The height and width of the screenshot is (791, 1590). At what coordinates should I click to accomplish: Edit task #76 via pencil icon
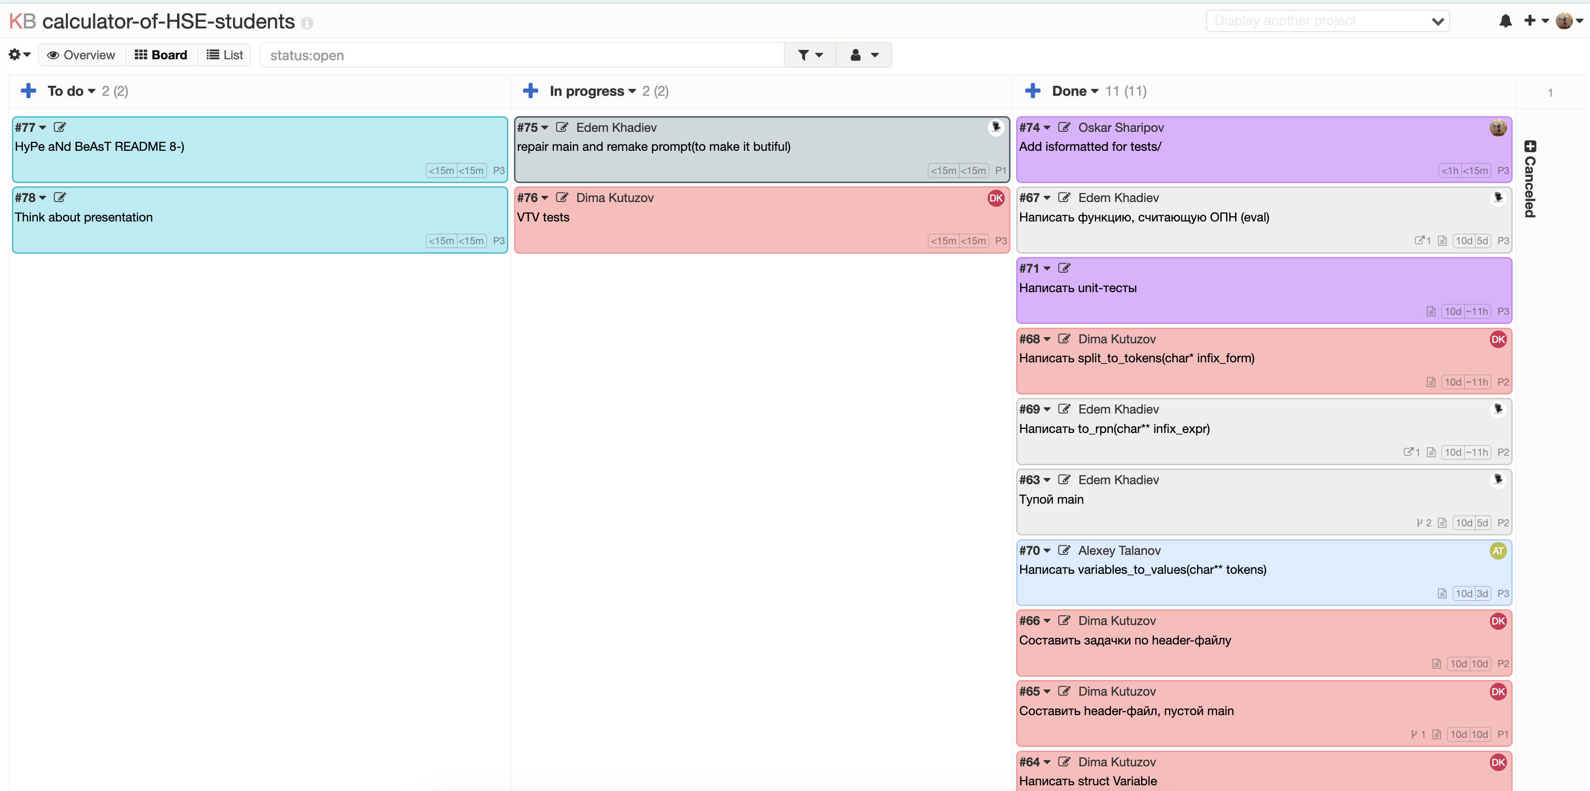pyautogui.click(x=561, y=197)
